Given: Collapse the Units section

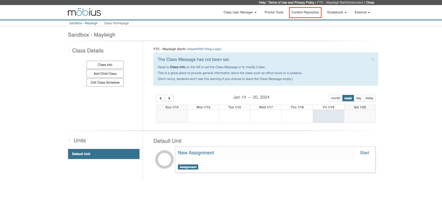Looking at the screenshot, I should (69, 140).
